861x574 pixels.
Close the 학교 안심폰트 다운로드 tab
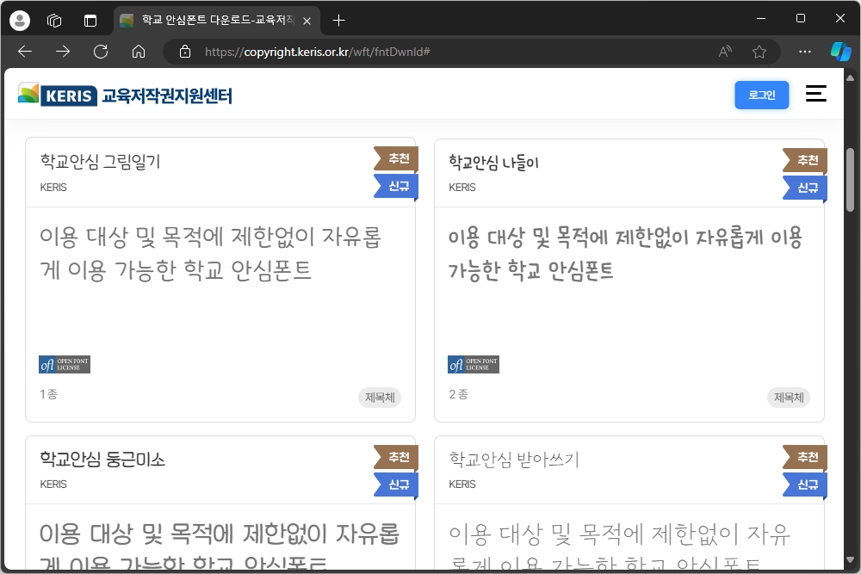[x=307, y=21]
